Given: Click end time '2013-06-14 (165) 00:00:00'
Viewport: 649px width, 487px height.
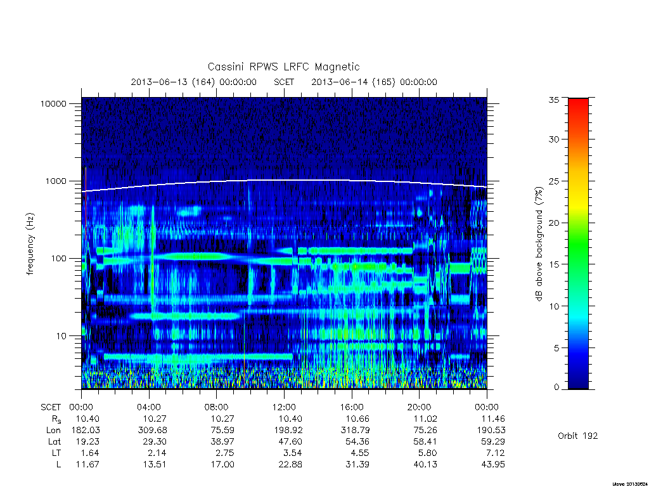Looking at the screenshot, I should pos(374,82).
